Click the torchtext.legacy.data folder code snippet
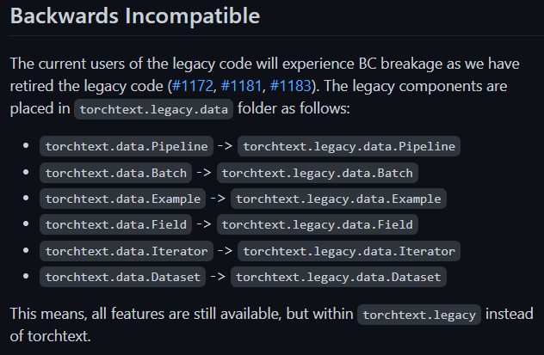Image resolution: width=544 pixels, height=355 pixels. pyautogui.click(x=153, y=110)
